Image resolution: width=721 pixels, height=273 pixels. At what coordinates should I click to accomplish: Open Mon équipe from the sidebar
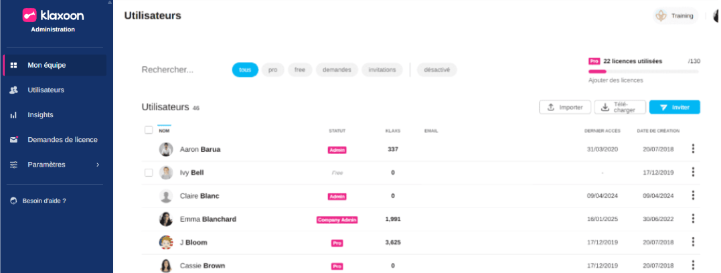coord(46,65)
